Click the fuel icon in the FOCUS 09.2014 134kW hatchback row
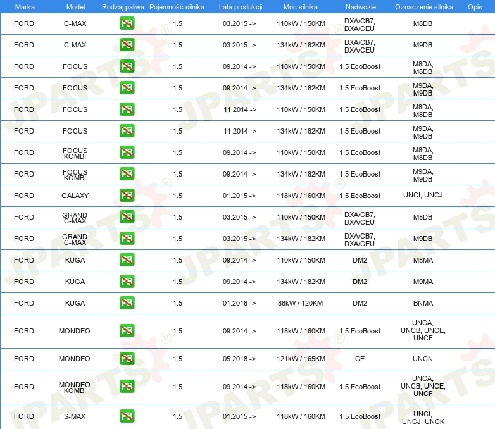The width and height of the screenshot is (495, 429). pyautogui.click(x=127, y=88)
